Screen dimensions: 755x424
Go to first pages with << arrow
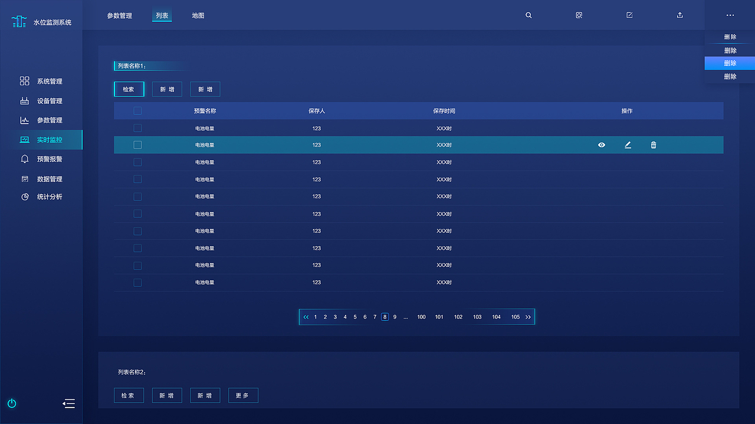tap(306, 317)
